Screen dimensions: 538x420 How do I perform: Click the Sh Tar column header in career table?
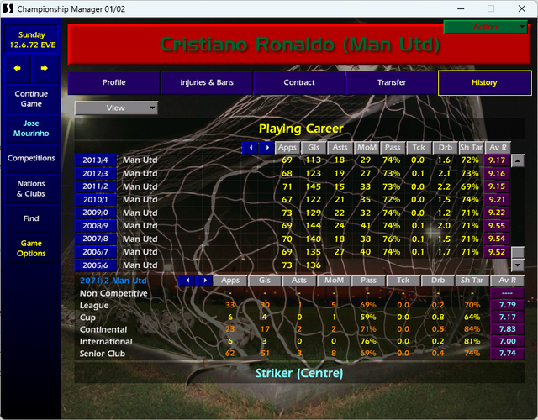(x=472, y=148)
